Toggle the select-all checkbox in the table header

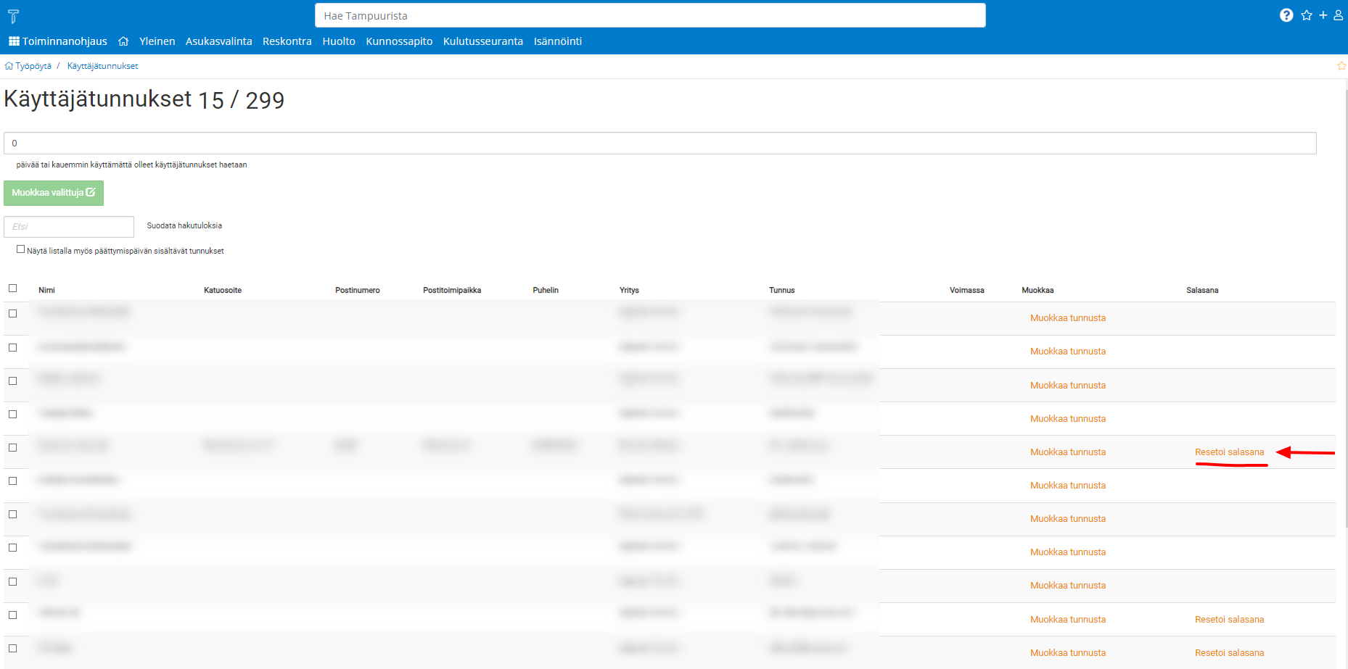click(12, 288)
